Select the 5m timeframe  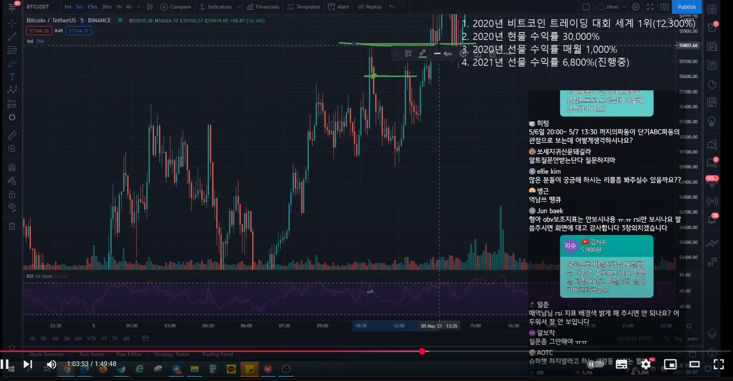click(x=79, y=7)
